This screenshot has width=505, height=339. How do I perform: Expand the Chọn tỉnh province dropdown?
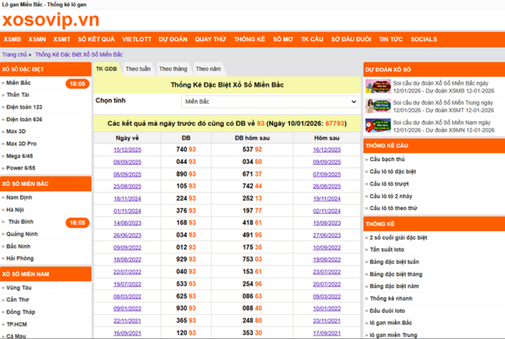tap(270, 101)
